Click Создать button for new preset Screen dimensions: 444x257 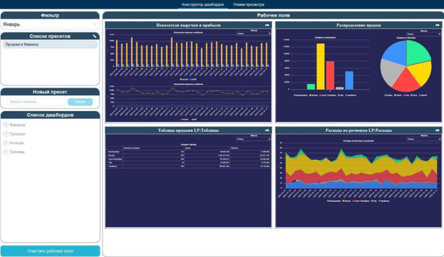[x=80, y=102]
